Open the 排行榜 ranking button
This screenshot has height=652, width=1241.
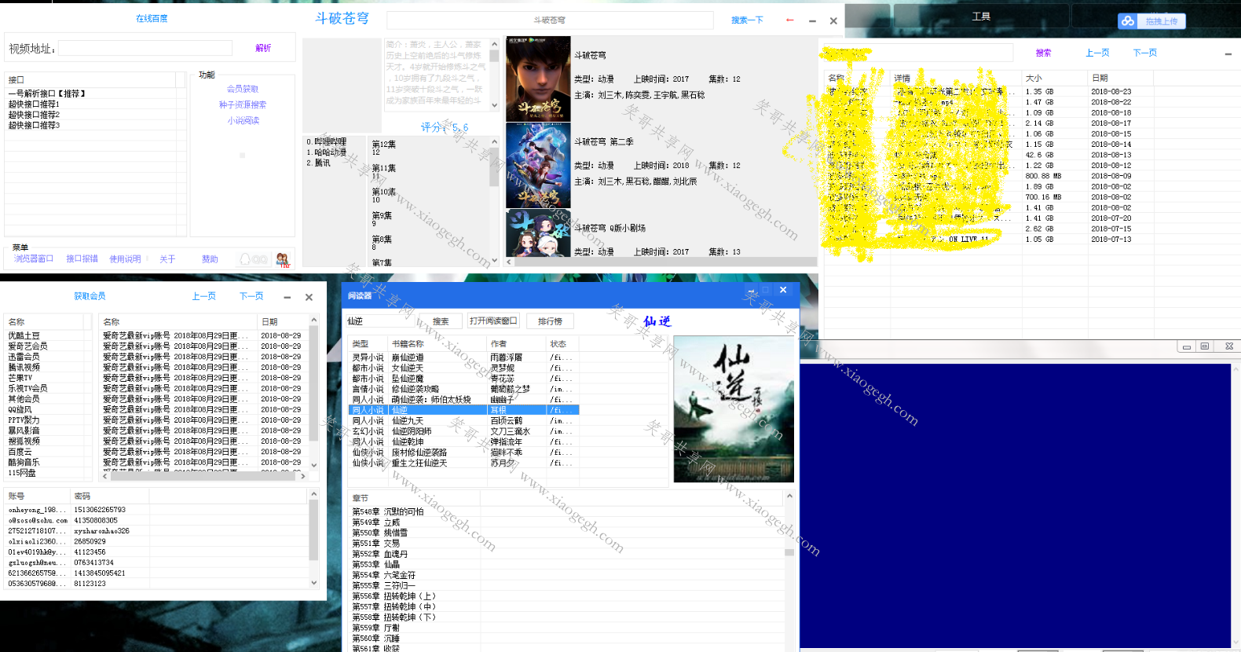pyautogui.click(x=550, y=321)
